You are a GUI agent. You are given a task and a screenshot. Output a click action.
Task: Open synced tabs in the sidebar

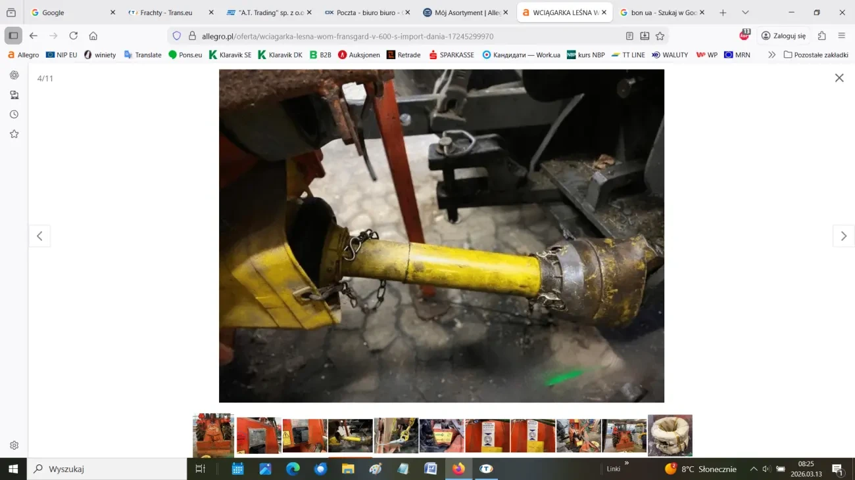[14, 95]
